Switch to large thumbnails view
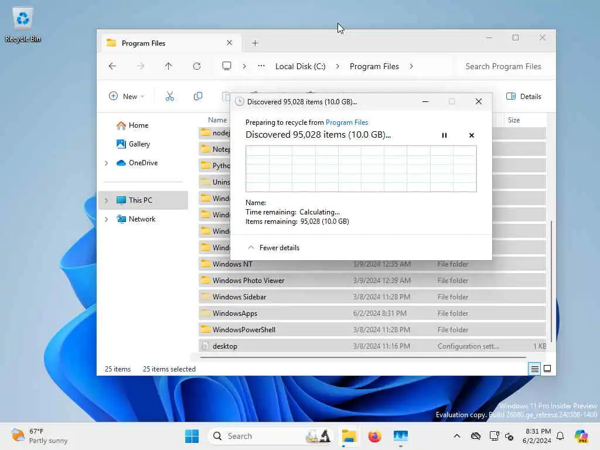Viewport: 600px width, 450px height. tap(547, 369)
